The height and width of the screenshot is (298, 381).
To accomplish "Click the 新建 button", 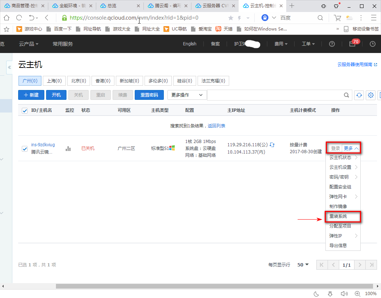I will (31, 95).
